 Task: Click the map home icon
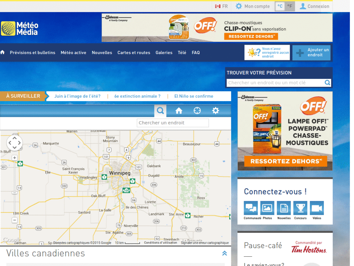click(179, 110)
